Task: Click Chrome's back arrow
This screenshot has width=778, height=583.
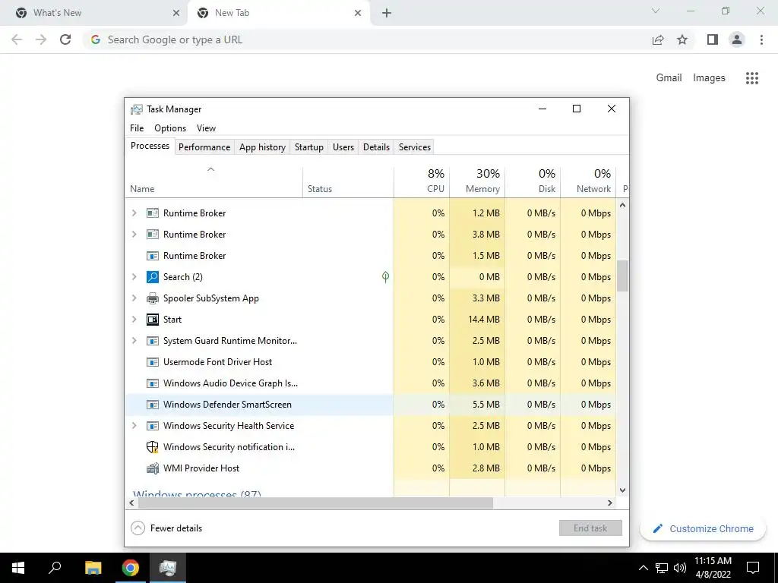Action: click(x=17, y=39)
